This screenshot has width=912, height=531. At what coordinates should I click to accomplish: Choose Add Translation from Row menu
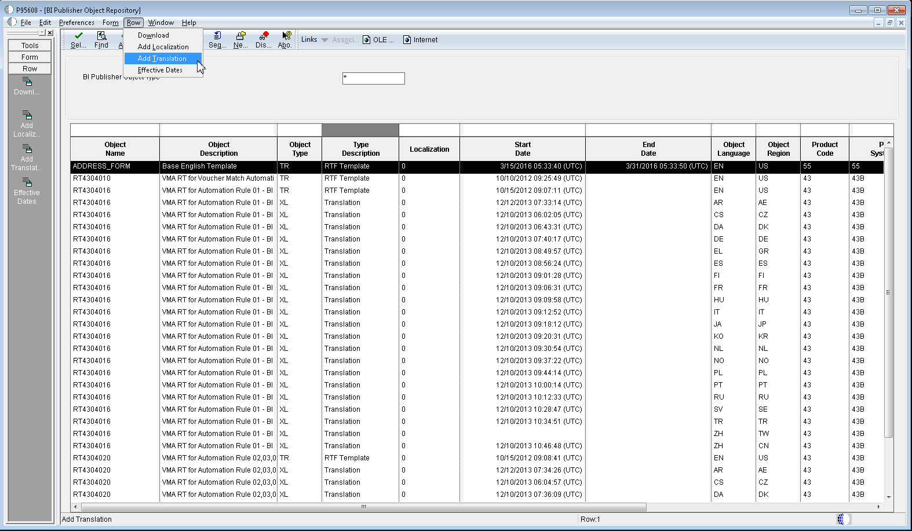click(162, 58)
